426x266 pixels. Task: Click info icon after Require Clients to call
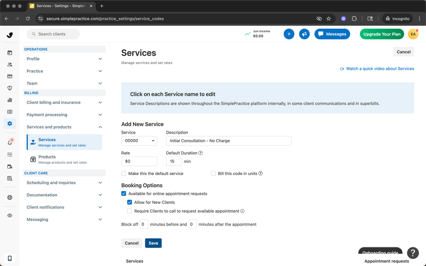pyautogui.click(x=242, y=211)
